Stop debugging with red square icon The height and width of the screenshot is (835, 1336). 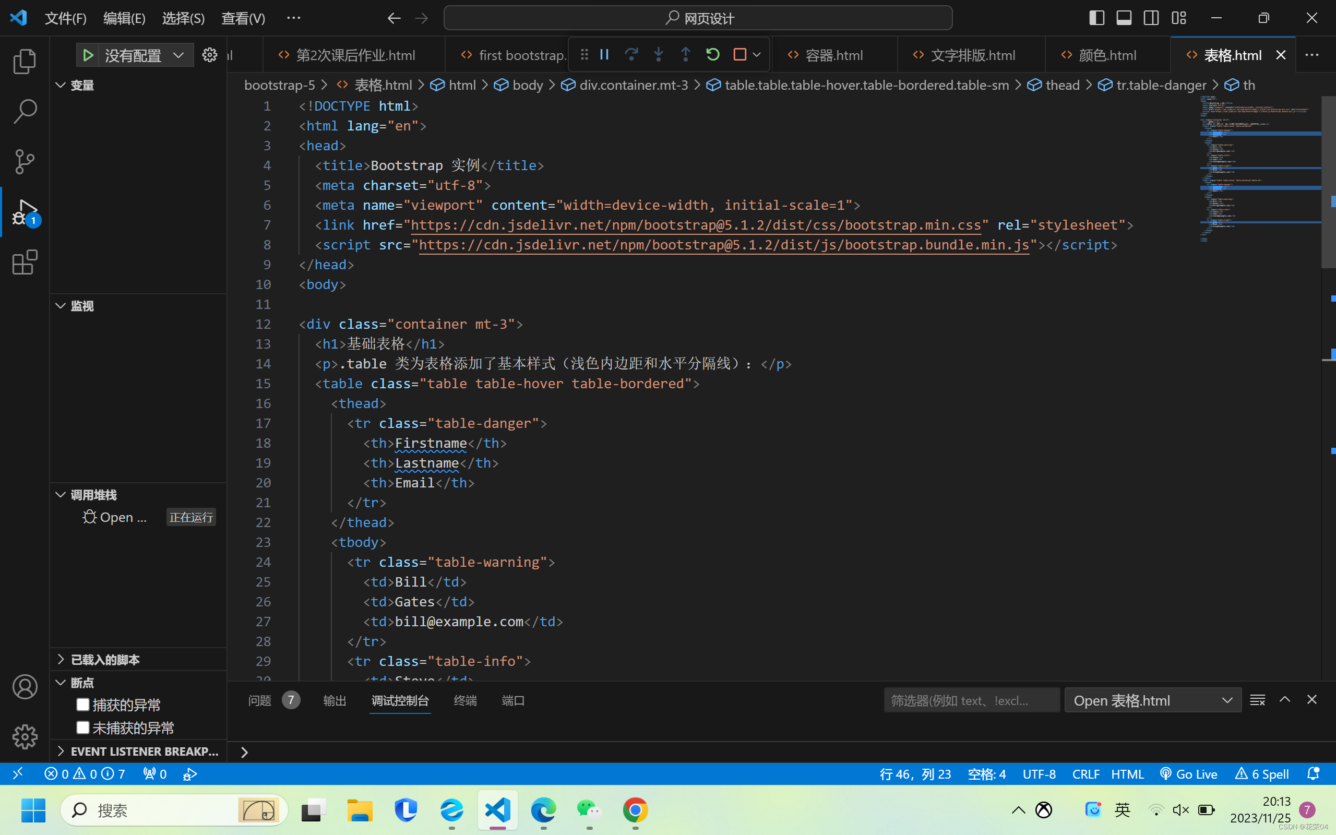[x=740, y=54]
